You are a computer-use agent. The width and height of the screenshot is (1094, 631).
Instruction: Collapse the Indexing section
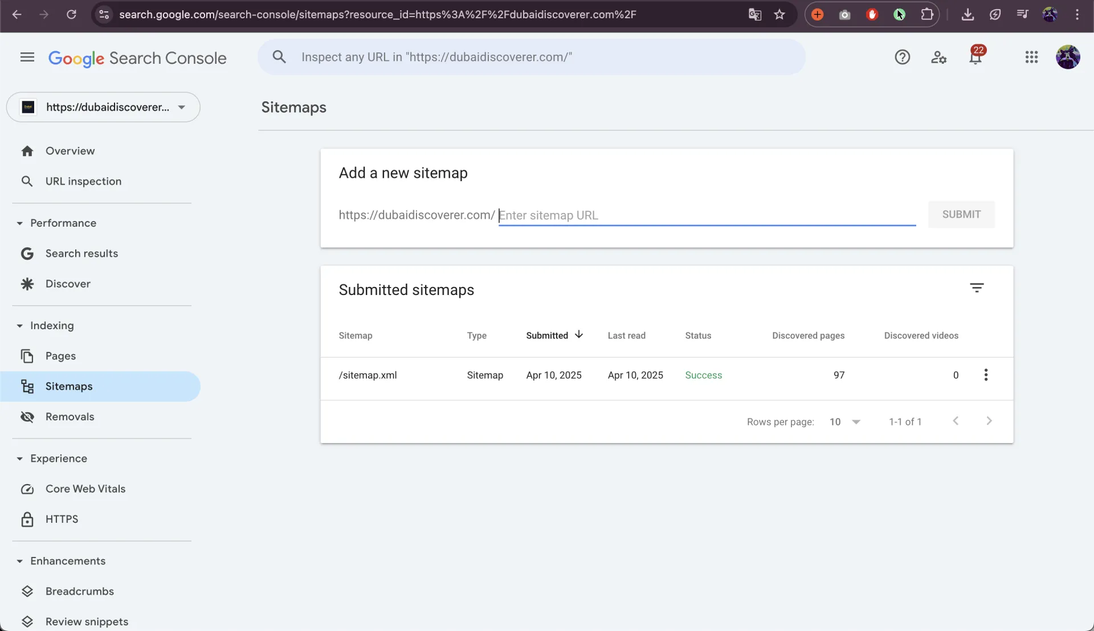click(19, 326)
